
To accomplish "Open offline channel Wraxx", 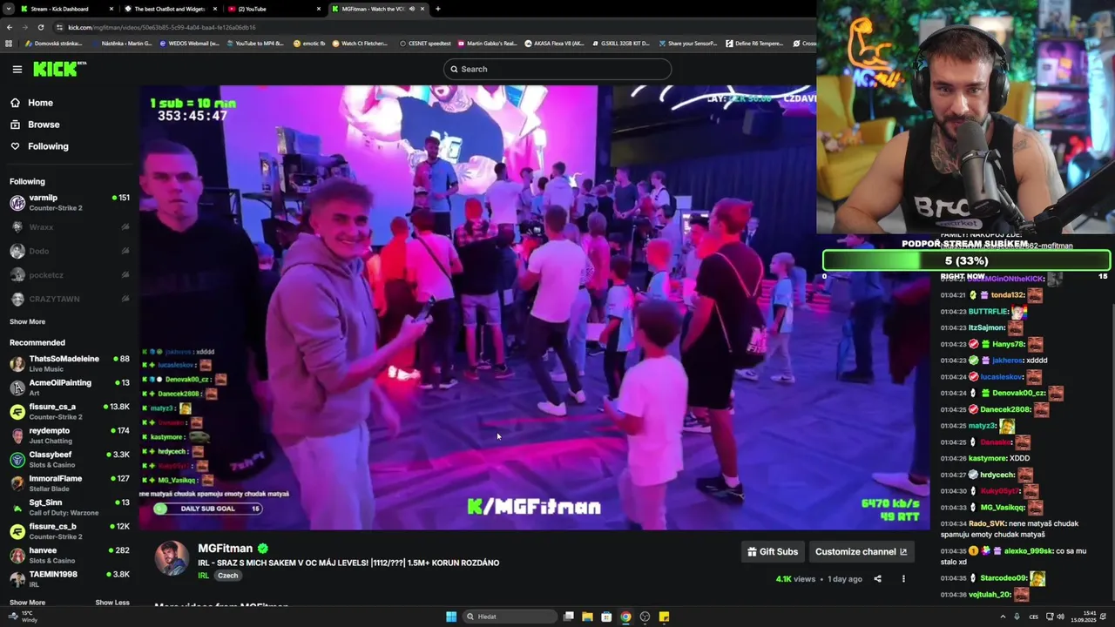I will click(x=70, y=227).
